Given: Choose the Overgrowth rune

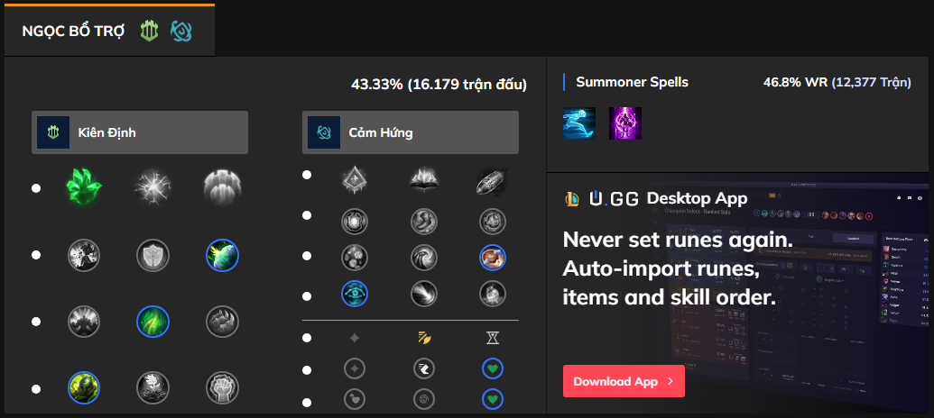Looking at the screenshot, I should [84, 388].
